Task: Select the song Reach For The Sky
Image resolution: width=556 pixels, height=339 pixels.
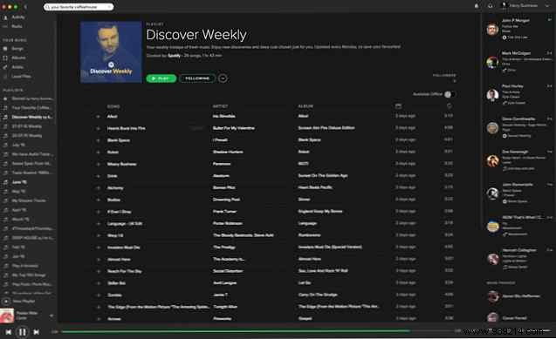Action: point(125,271)
